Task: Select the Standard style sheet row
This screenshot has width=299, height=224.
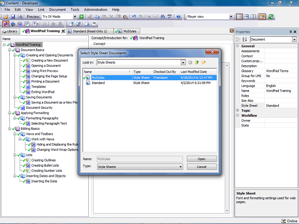Action: [149, 83]
